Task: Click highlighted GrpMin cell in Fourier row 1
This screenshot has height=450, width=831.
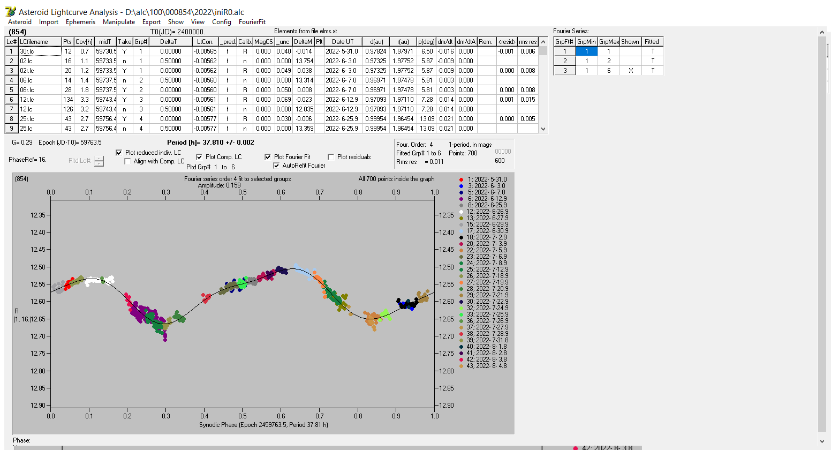Action: pyautogui.click(x=586, y=51)
